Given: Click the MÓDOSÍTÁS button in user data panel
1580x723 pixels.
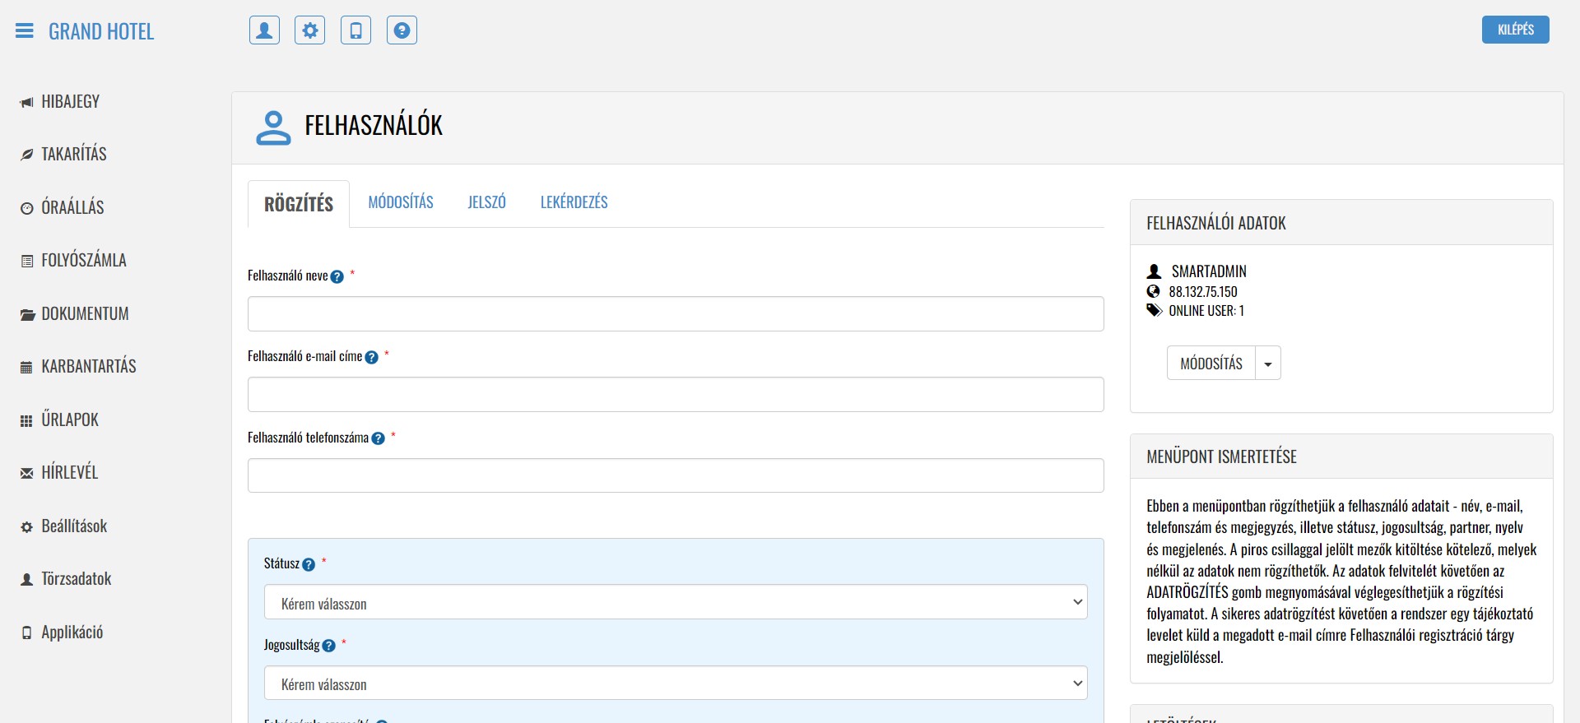Looking at the screenshot, I should [x=1211, y=364].
